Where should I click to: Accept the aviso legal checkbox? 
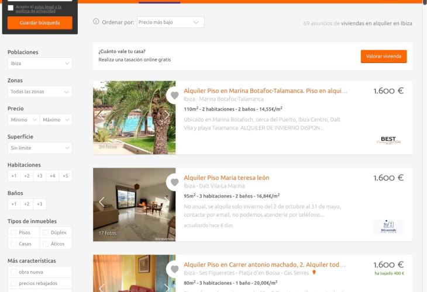coord(11,8)
